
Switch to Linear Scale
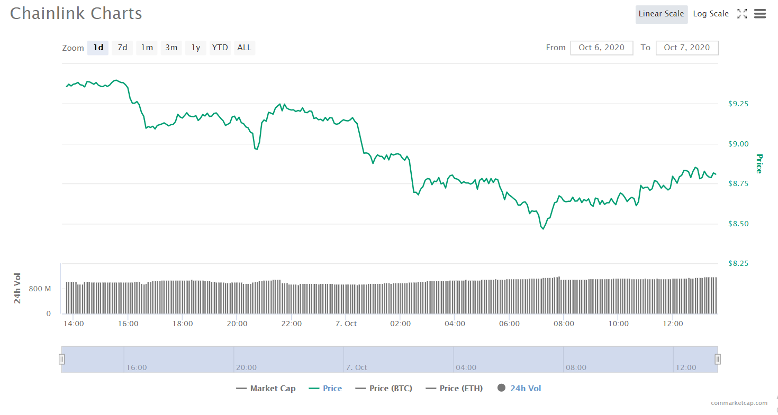[x=662, y=14]
